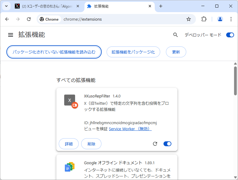Viewport: 238px width, 180px height.
Task: Click the XKusoRepFilter extension ID text
Action: point(121,123)
